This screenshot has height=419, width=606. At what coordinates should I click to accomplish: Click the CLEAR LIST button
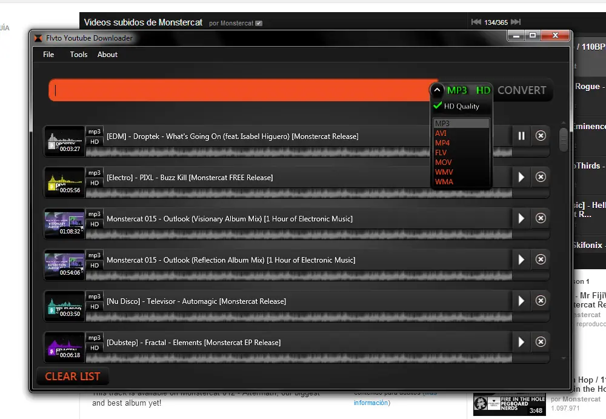73,377
